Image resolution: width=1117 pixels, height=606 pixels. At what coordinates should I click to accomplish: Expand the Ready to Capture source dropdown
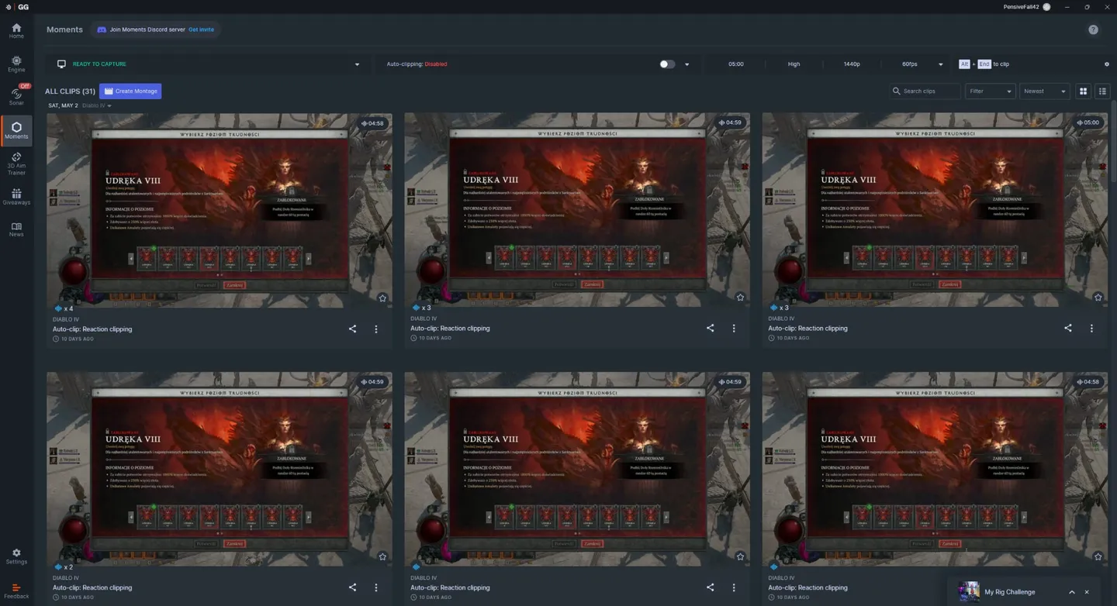pyautogui.click(x=357, y=64)
